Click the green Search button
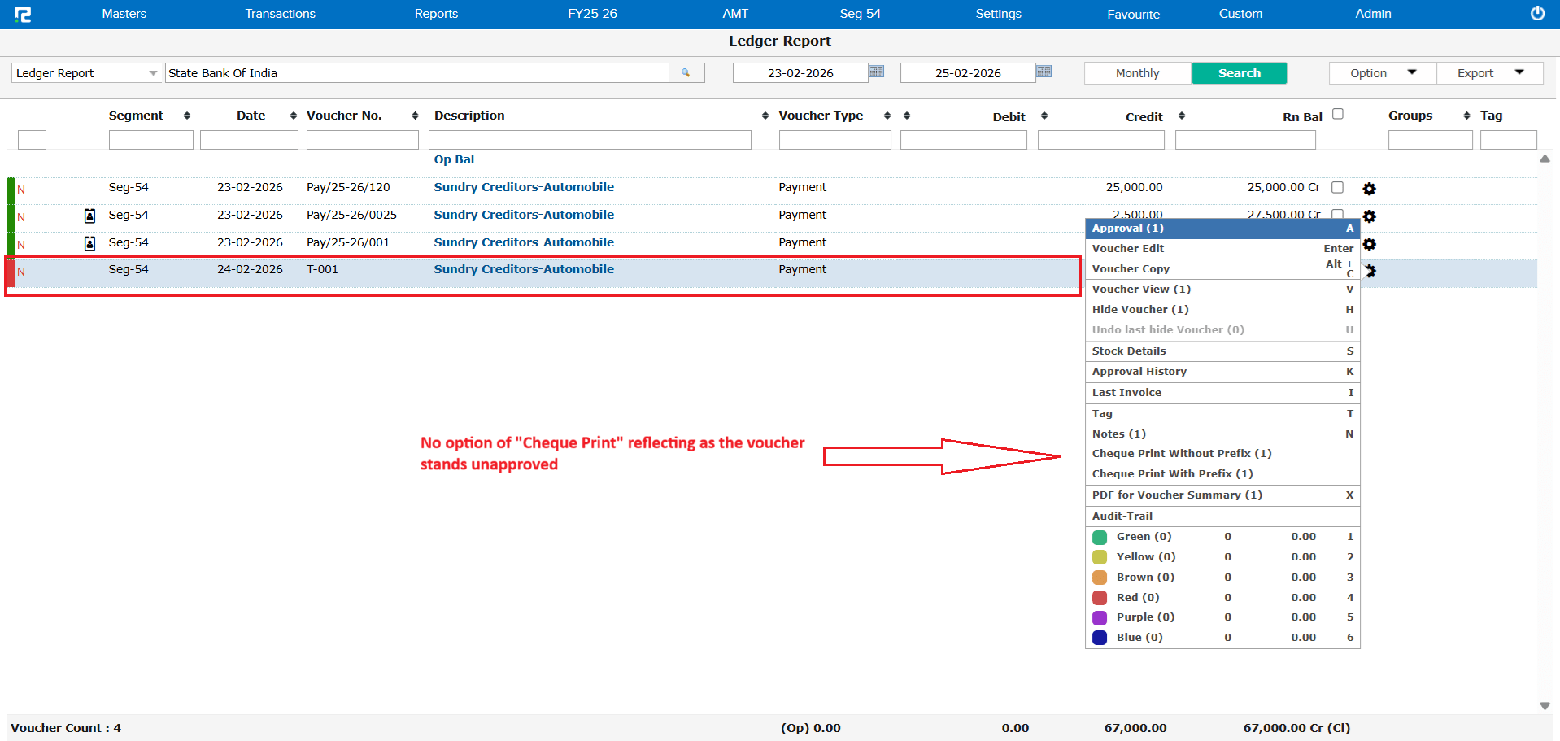The width and height of the screenshot is (1560, 741). pos(1239,73)
